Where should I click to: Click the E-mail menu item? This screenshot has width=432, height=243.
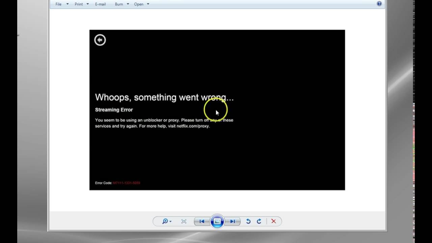[x=100, y=4]
